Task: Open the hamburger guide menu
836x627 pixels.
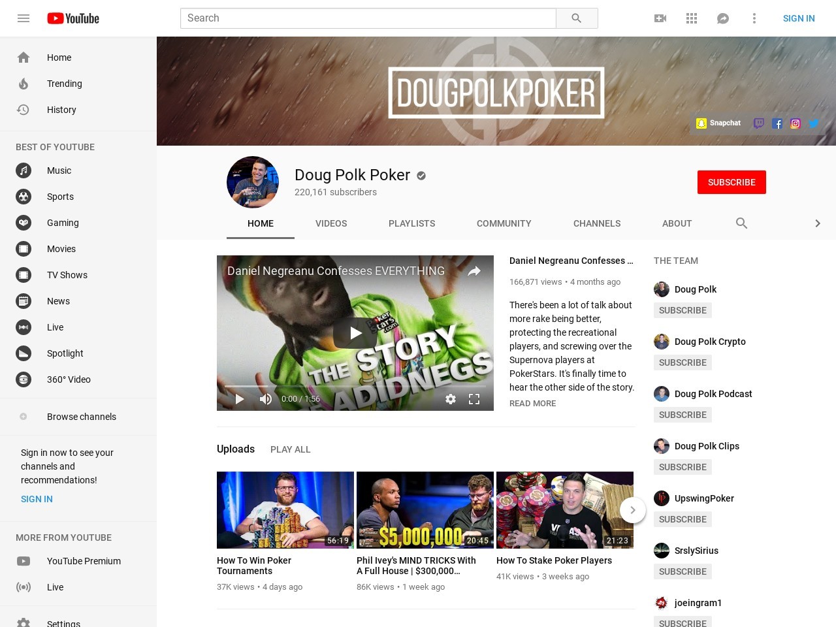Action: (24, 18)
